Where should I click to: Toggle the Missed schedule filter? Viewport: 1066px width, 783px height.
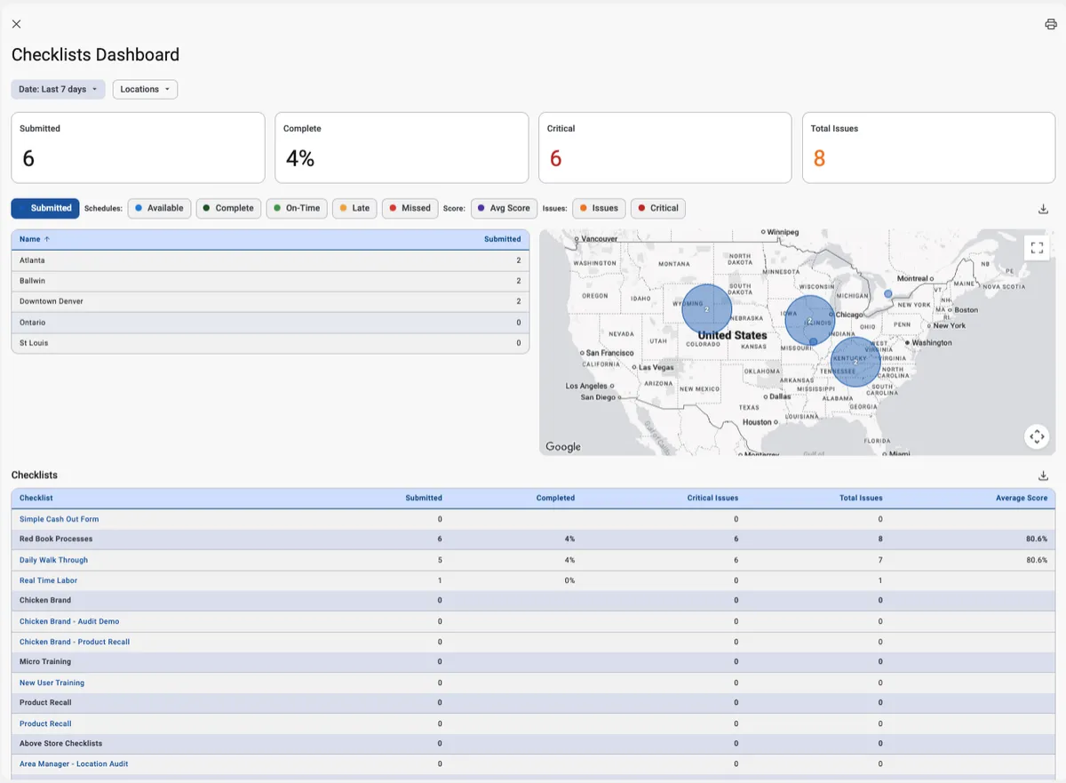pos(410,208)
